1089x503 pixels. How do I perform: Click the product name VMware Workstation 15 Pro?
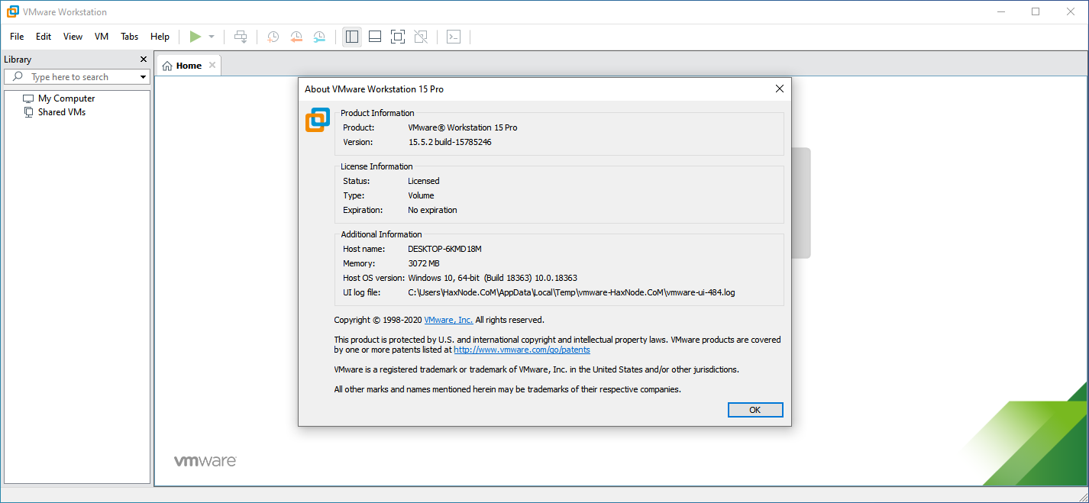[x=463, y=127]
